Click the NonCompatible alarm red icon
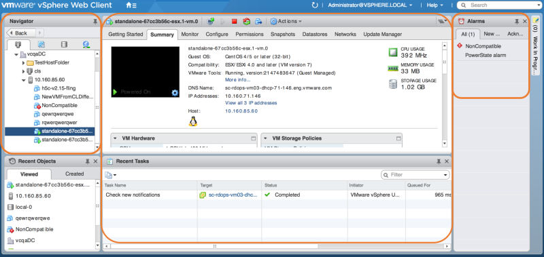This screenshot has width=544, height=257. pos(460,46)
